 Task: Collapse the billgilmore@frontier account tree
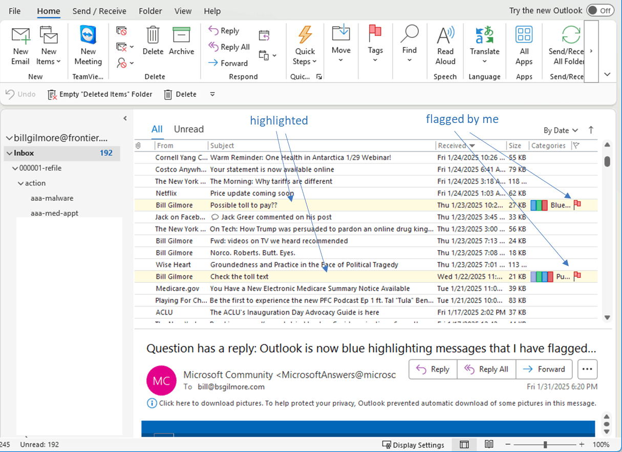9,138
